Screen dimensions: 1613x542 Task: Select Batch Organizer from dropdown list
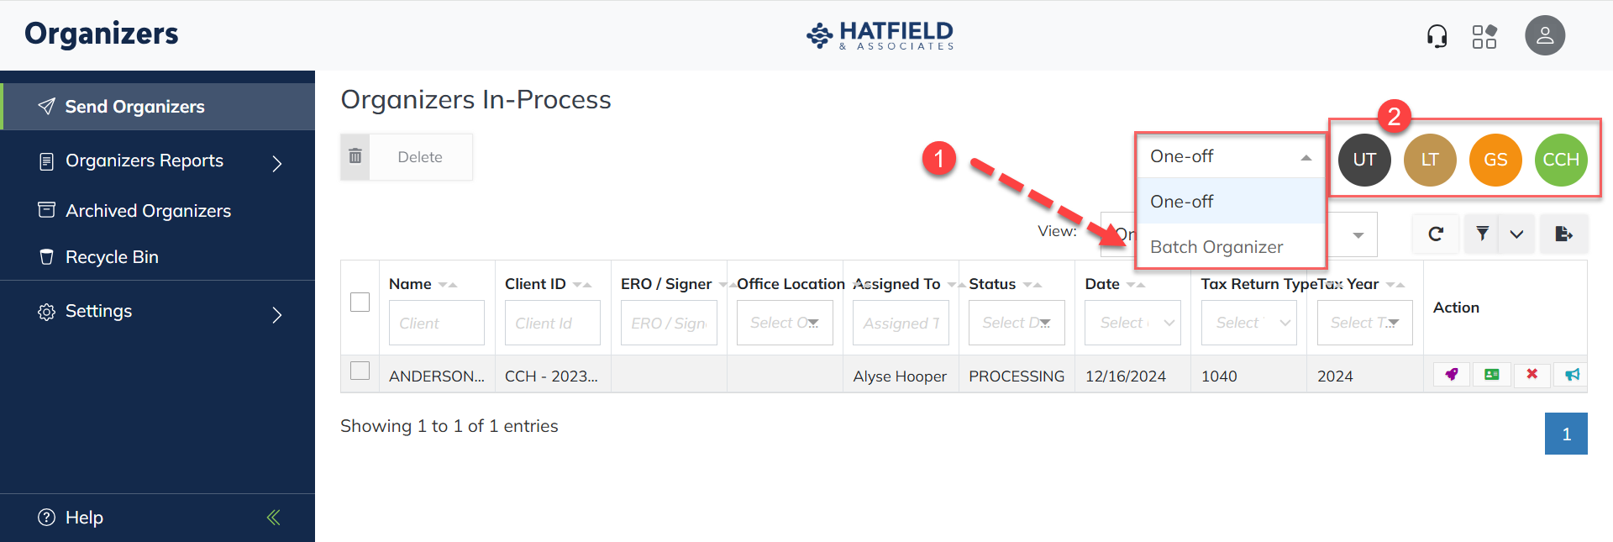pyautogui.click(x=1216, y=247)
